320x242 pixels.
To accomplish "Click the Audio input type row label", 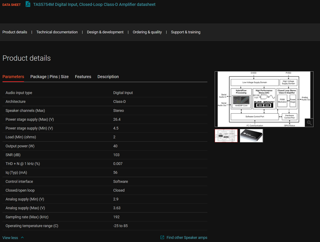I will pos(19,93).
